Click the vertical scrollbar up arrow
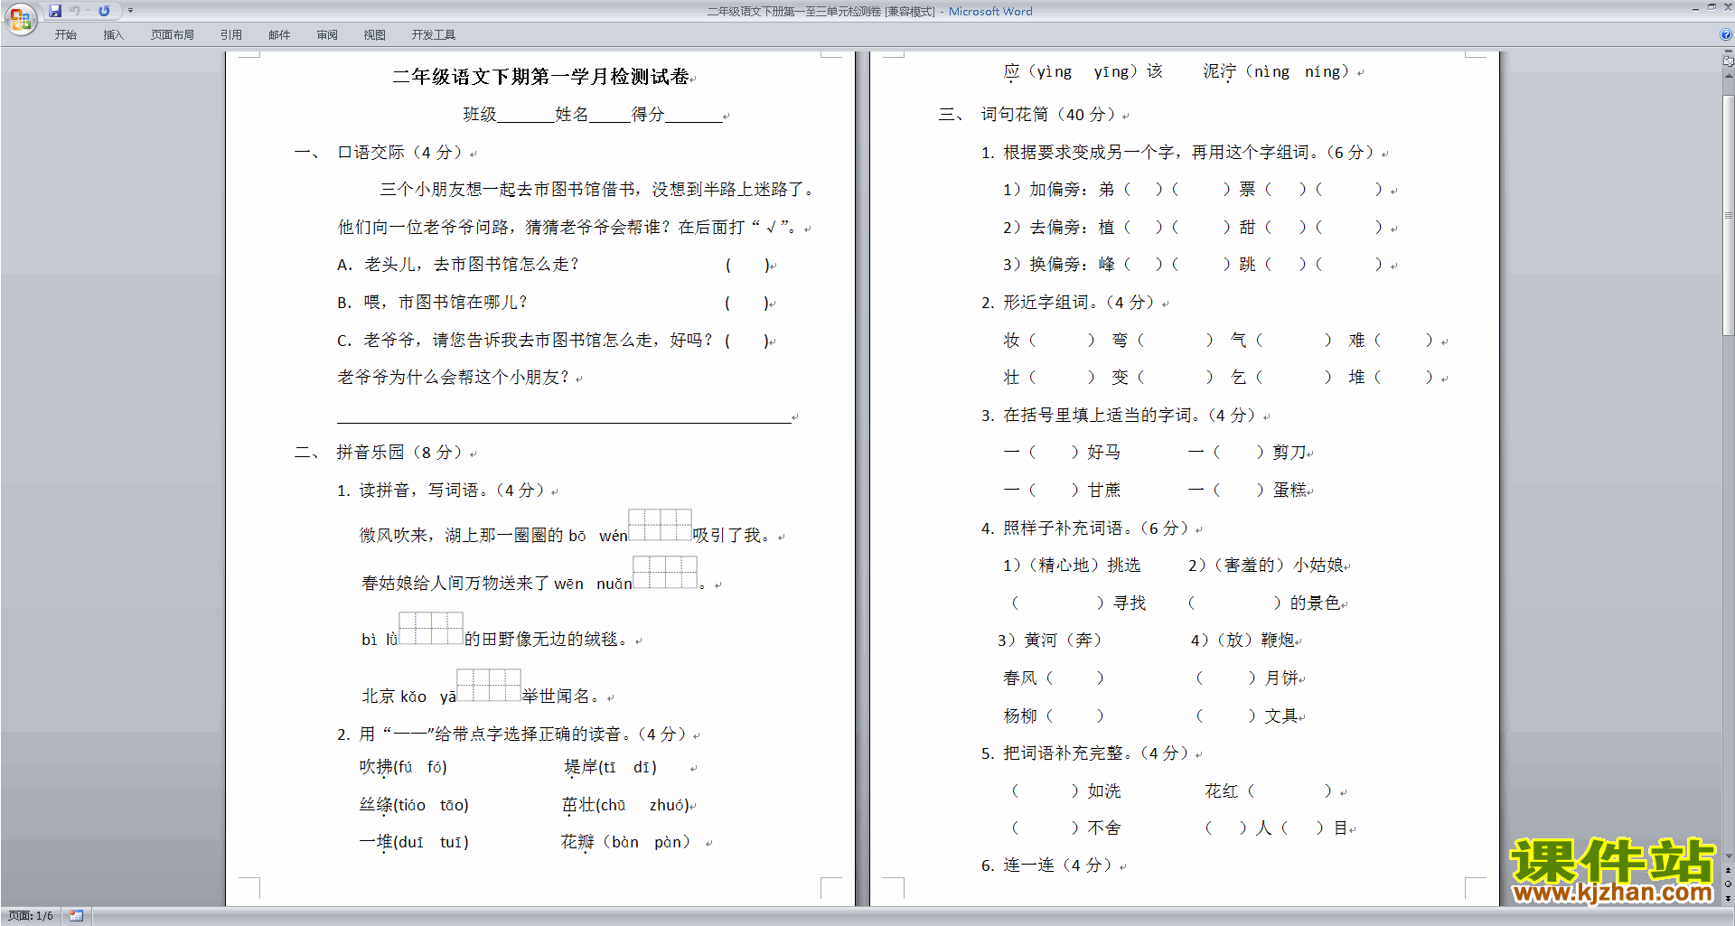Image resolution: width=1735 pixels, height=926 pixels. point(1729,76)
